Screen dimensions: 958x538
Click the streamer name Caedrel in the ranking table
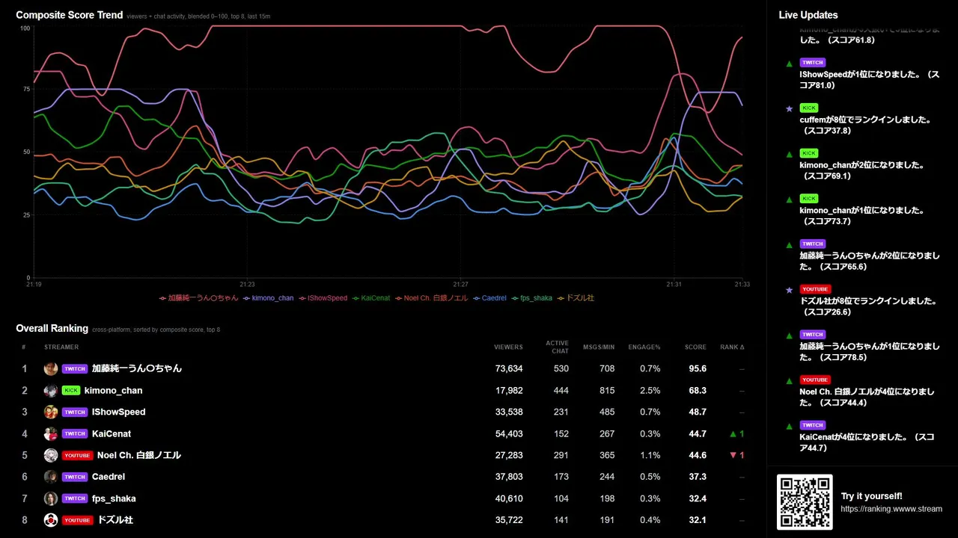109,477
